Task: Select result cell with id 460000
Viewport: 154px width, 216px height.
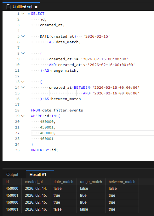Action: pos(12,202)
